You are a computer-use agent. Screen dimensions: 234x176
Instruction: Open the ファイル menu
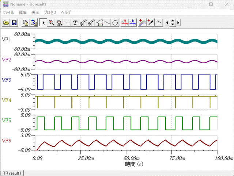click(x=9, y=12)
